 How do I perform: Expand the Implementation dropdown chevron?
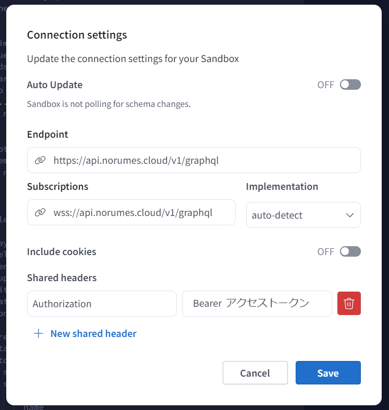click(x=350, y=215)
